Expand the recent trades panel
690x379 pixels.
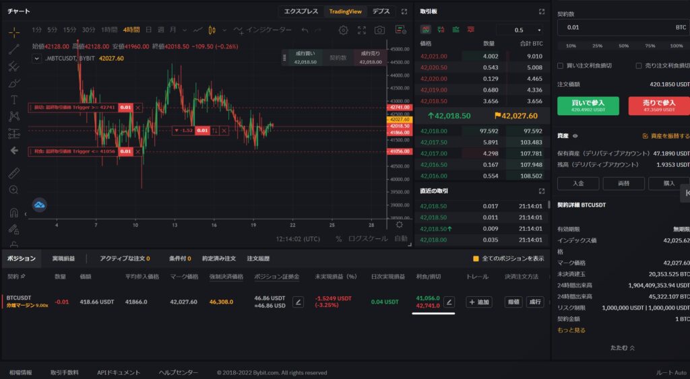542,191
